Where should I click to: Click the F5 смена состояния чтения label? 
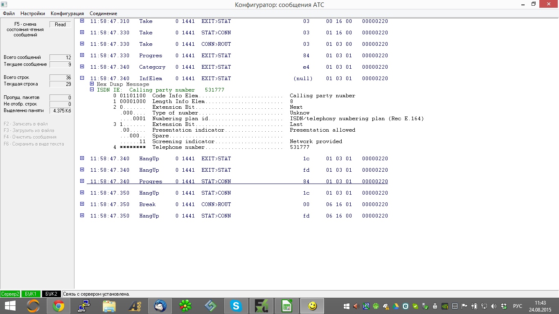coord(25,30)
